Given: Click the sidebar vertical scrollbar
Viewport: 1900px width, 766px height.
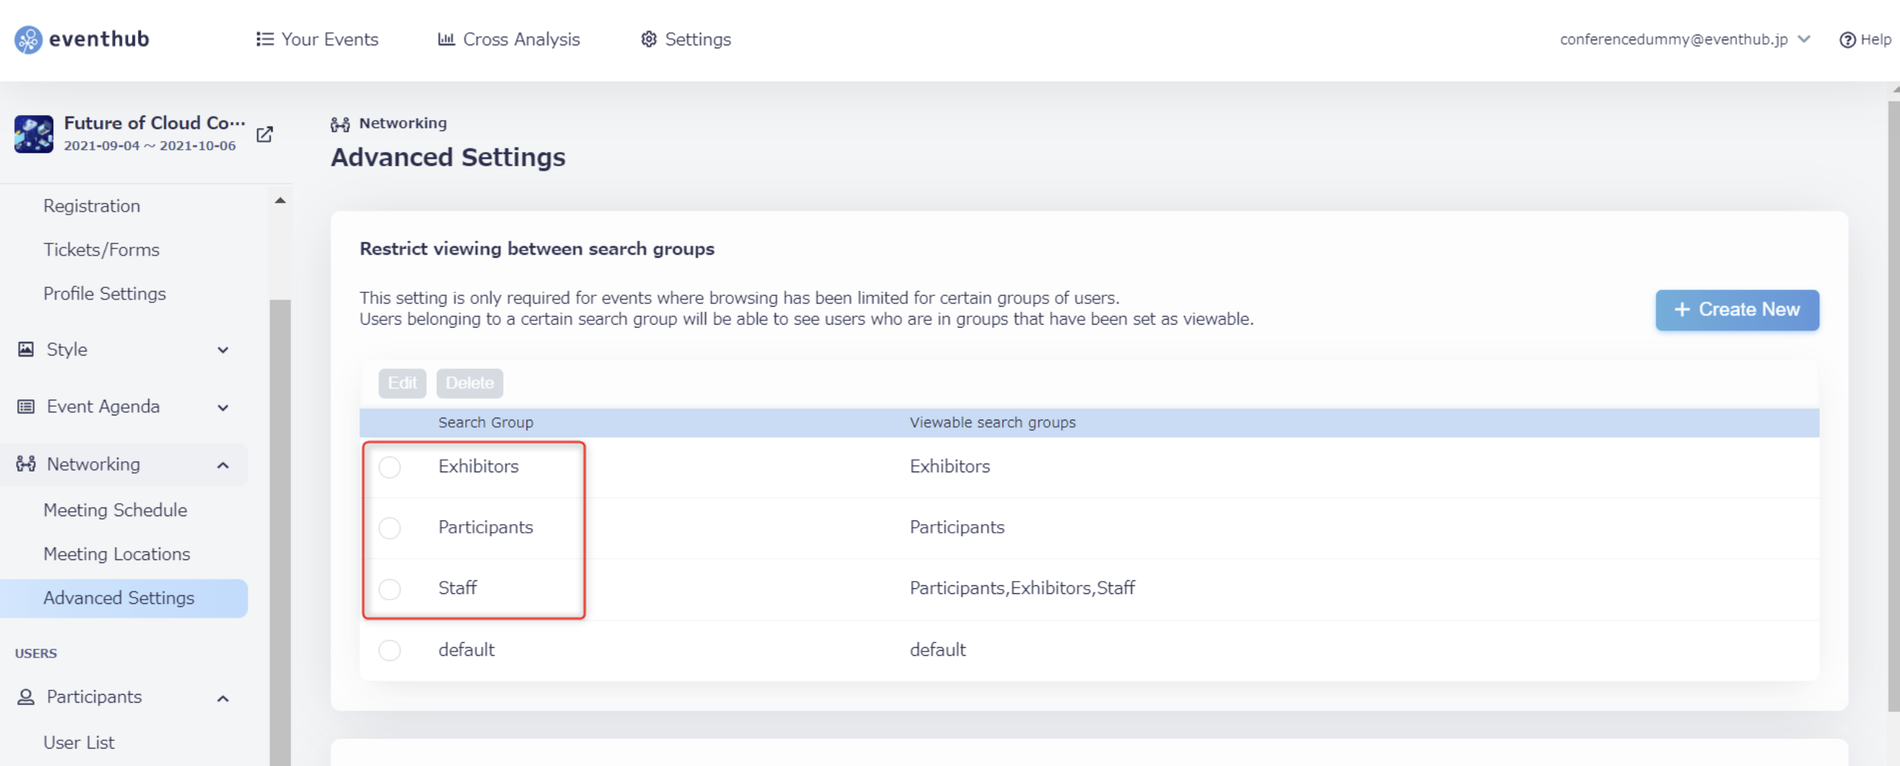Looking at the screenshot, I should (x=280, y=531).
